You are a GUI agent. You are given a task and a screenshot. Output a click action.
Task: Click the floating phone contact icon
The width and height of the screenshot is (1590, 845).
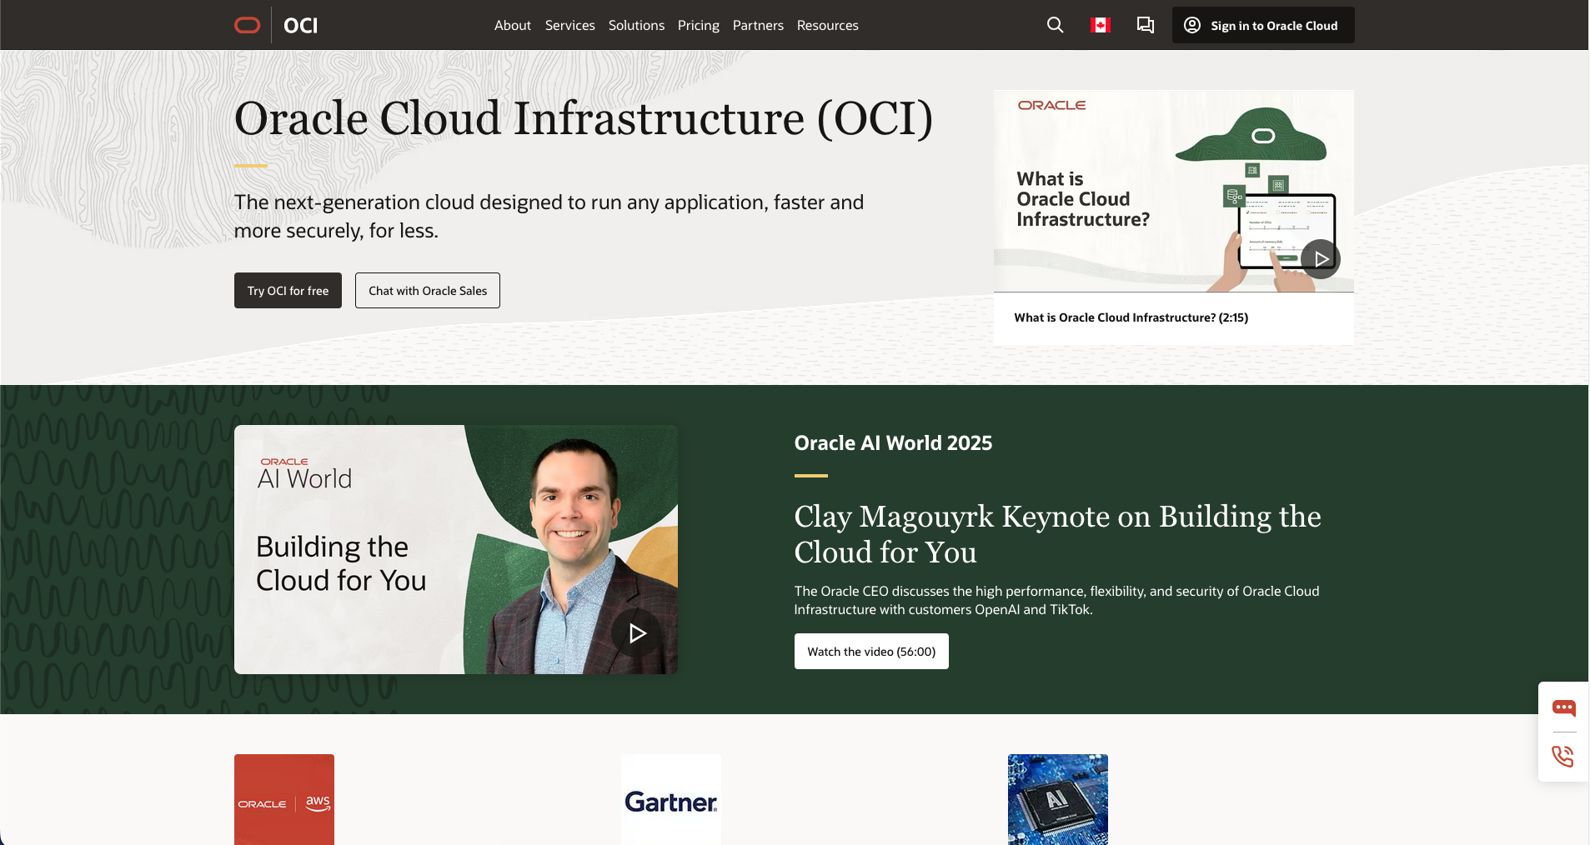(x=1564, y=756)
